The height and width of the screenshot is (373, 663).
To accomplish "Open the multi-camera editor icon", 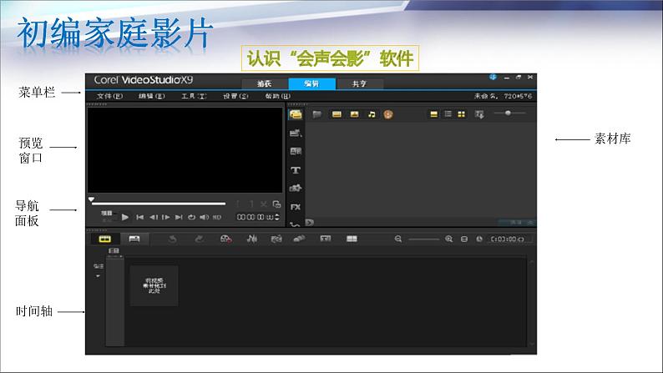I will pos(352,239).
